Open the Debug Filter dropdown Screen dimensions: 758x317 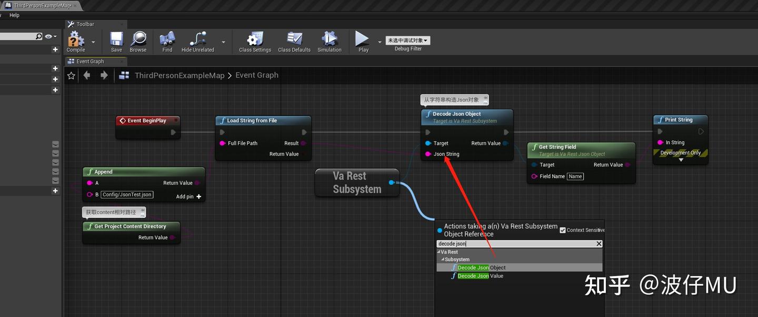[x=408, y=40]
